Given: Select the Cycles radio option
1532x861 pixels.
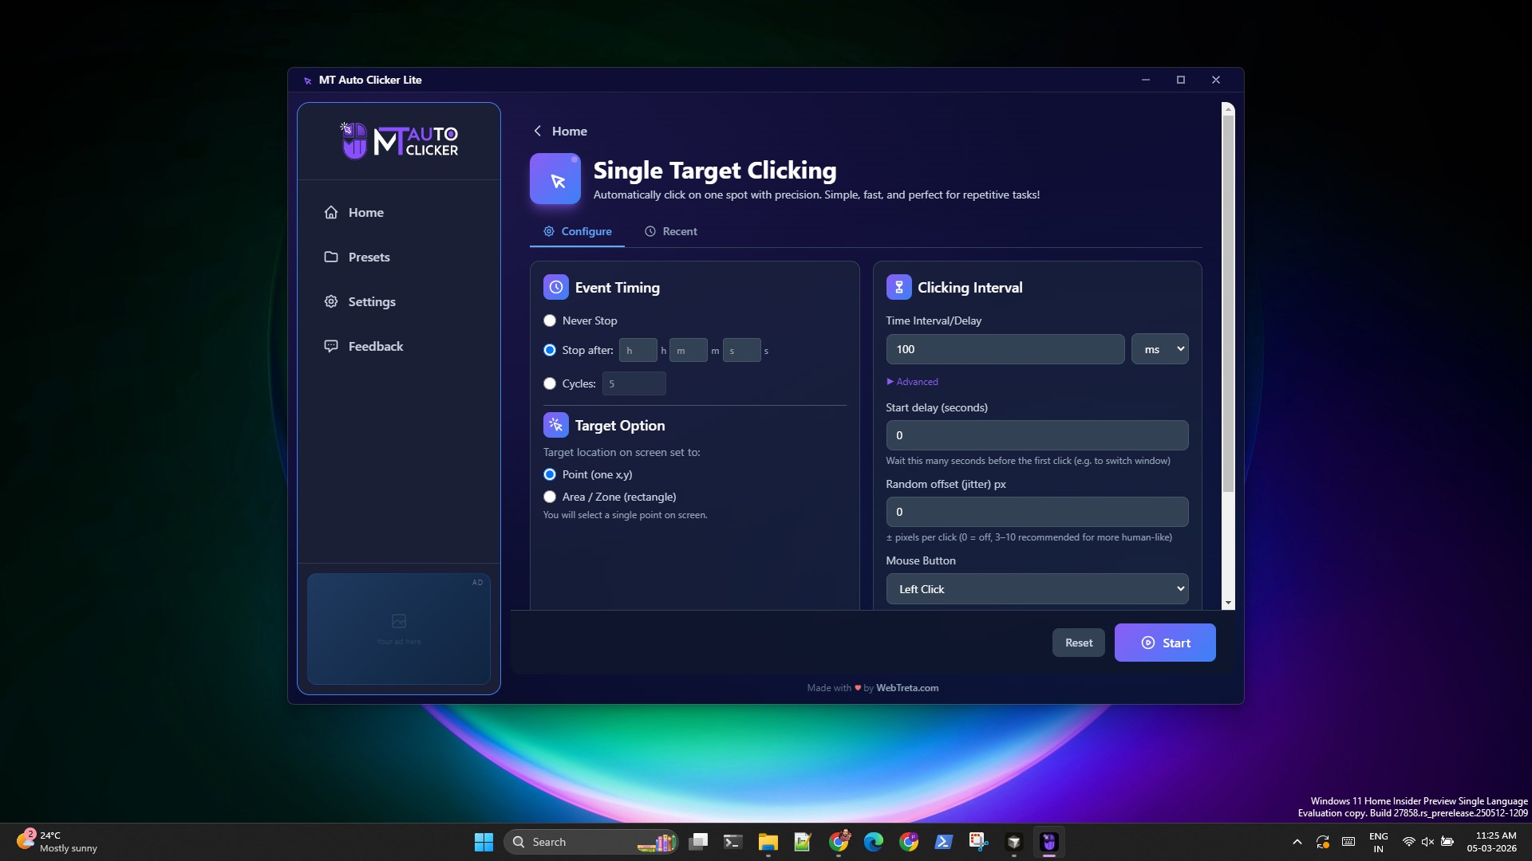Looking at the screenshot, I should pos(550,383).
